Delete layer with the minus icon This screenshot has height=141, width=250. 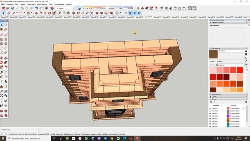(x=214, y=102)
